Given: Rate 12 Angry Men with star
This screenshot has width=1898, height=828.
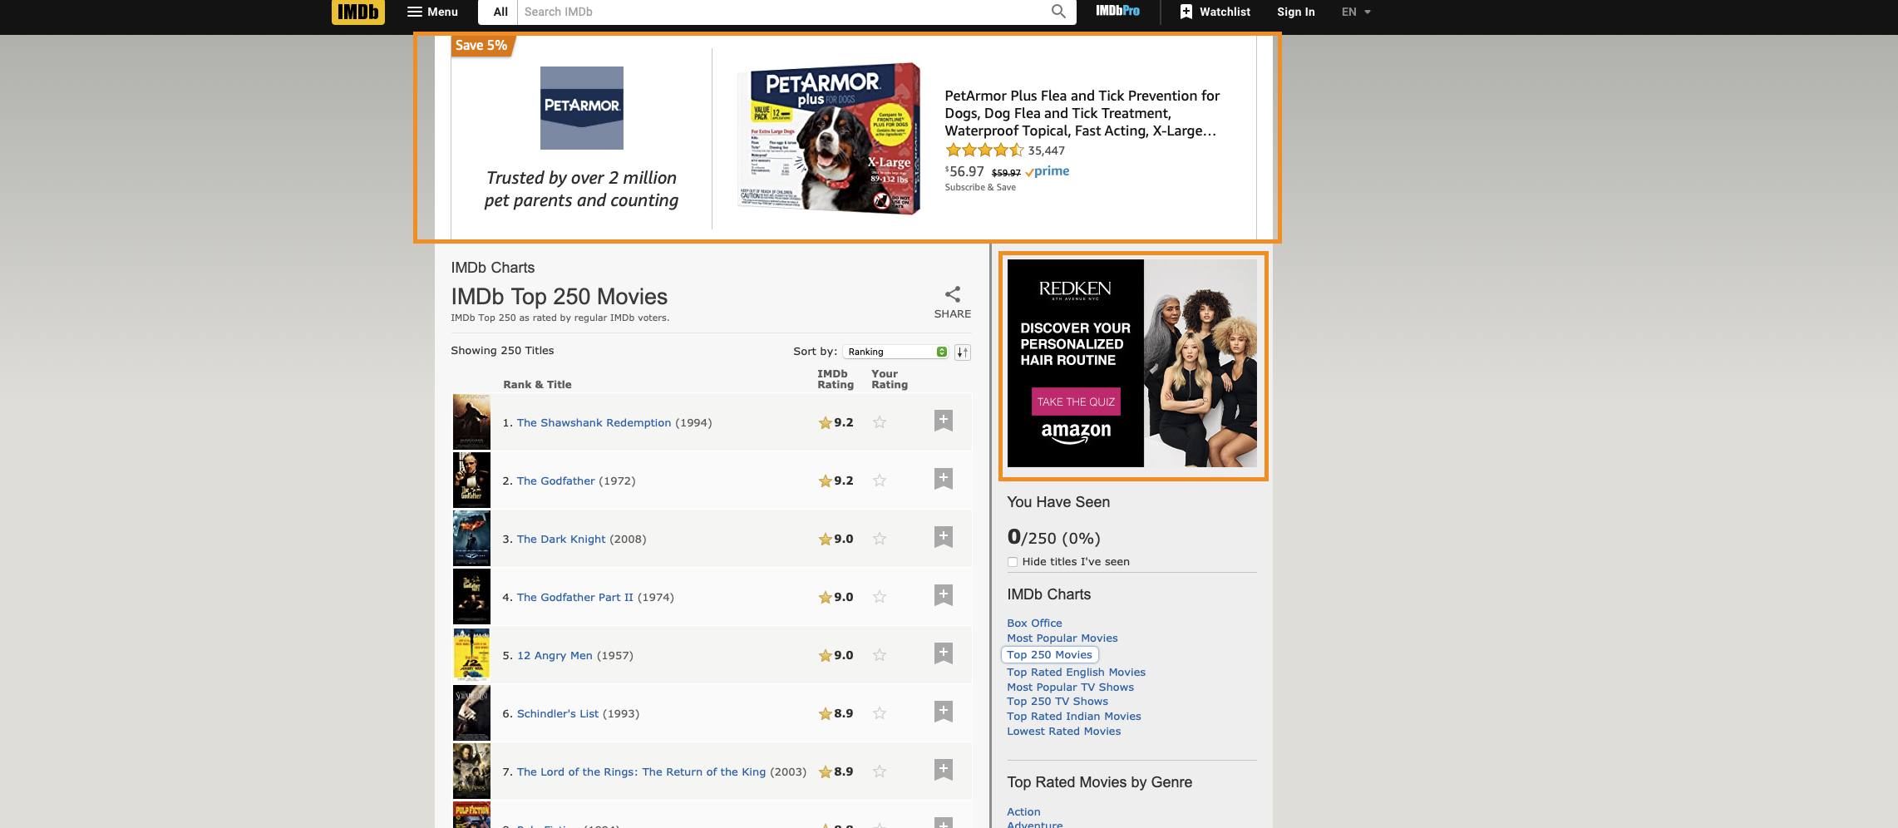Looking at the screenshot, I should pyautogui.click(x=880, y=655).
